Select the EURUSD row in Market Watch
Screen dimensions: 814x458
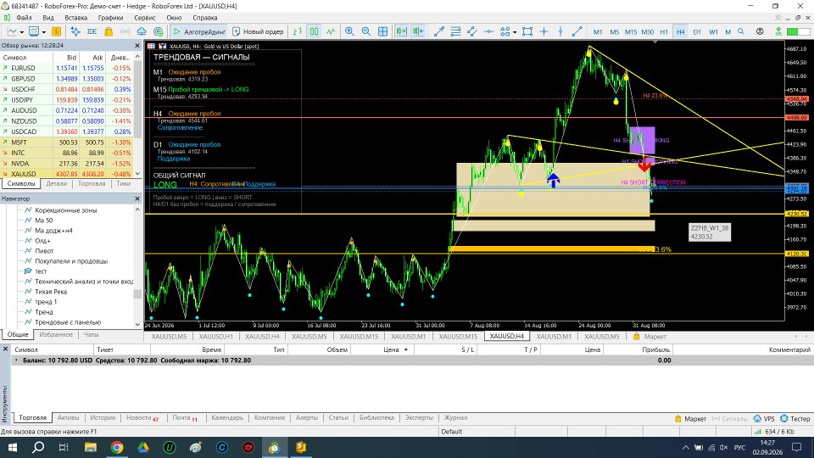[66, 68]
